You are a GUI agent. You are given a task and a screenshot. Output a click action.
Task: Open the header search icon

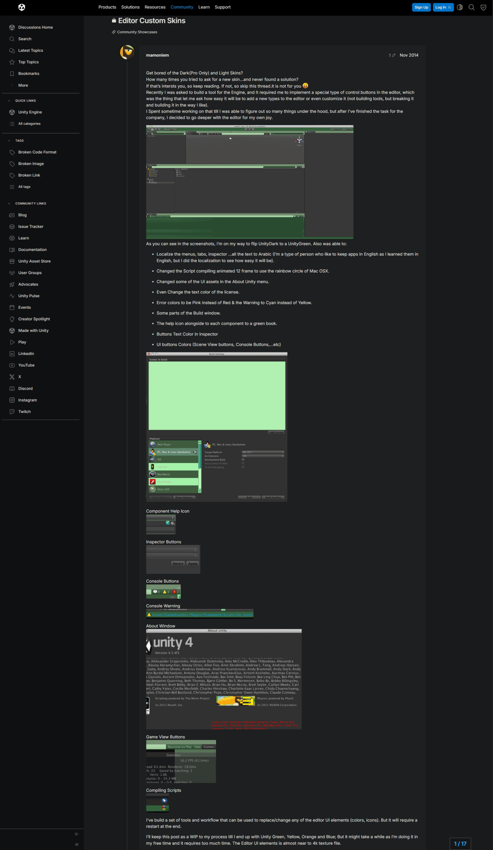(x=471, y=7)
